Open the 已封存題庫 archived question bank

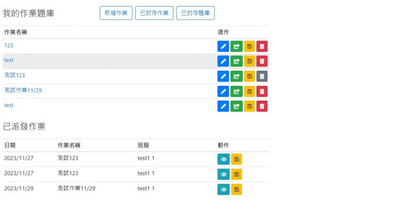click(195, 13)
